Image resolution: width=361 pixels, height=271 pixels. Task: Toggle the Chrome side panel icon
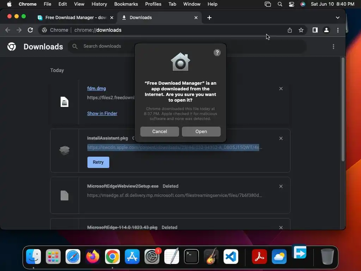[x=315, y=30]
